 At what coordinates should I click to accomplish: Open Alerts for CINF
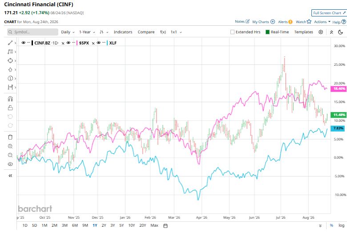(285, 22)
